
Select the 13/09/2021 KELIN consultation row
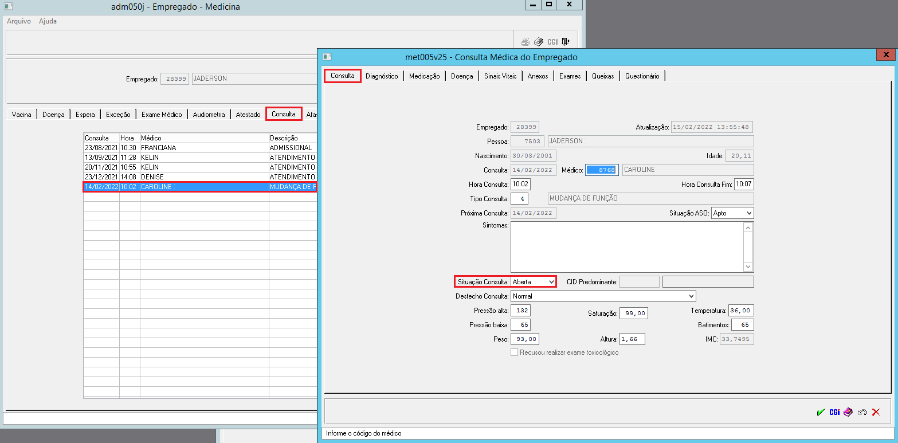(200, 157)
